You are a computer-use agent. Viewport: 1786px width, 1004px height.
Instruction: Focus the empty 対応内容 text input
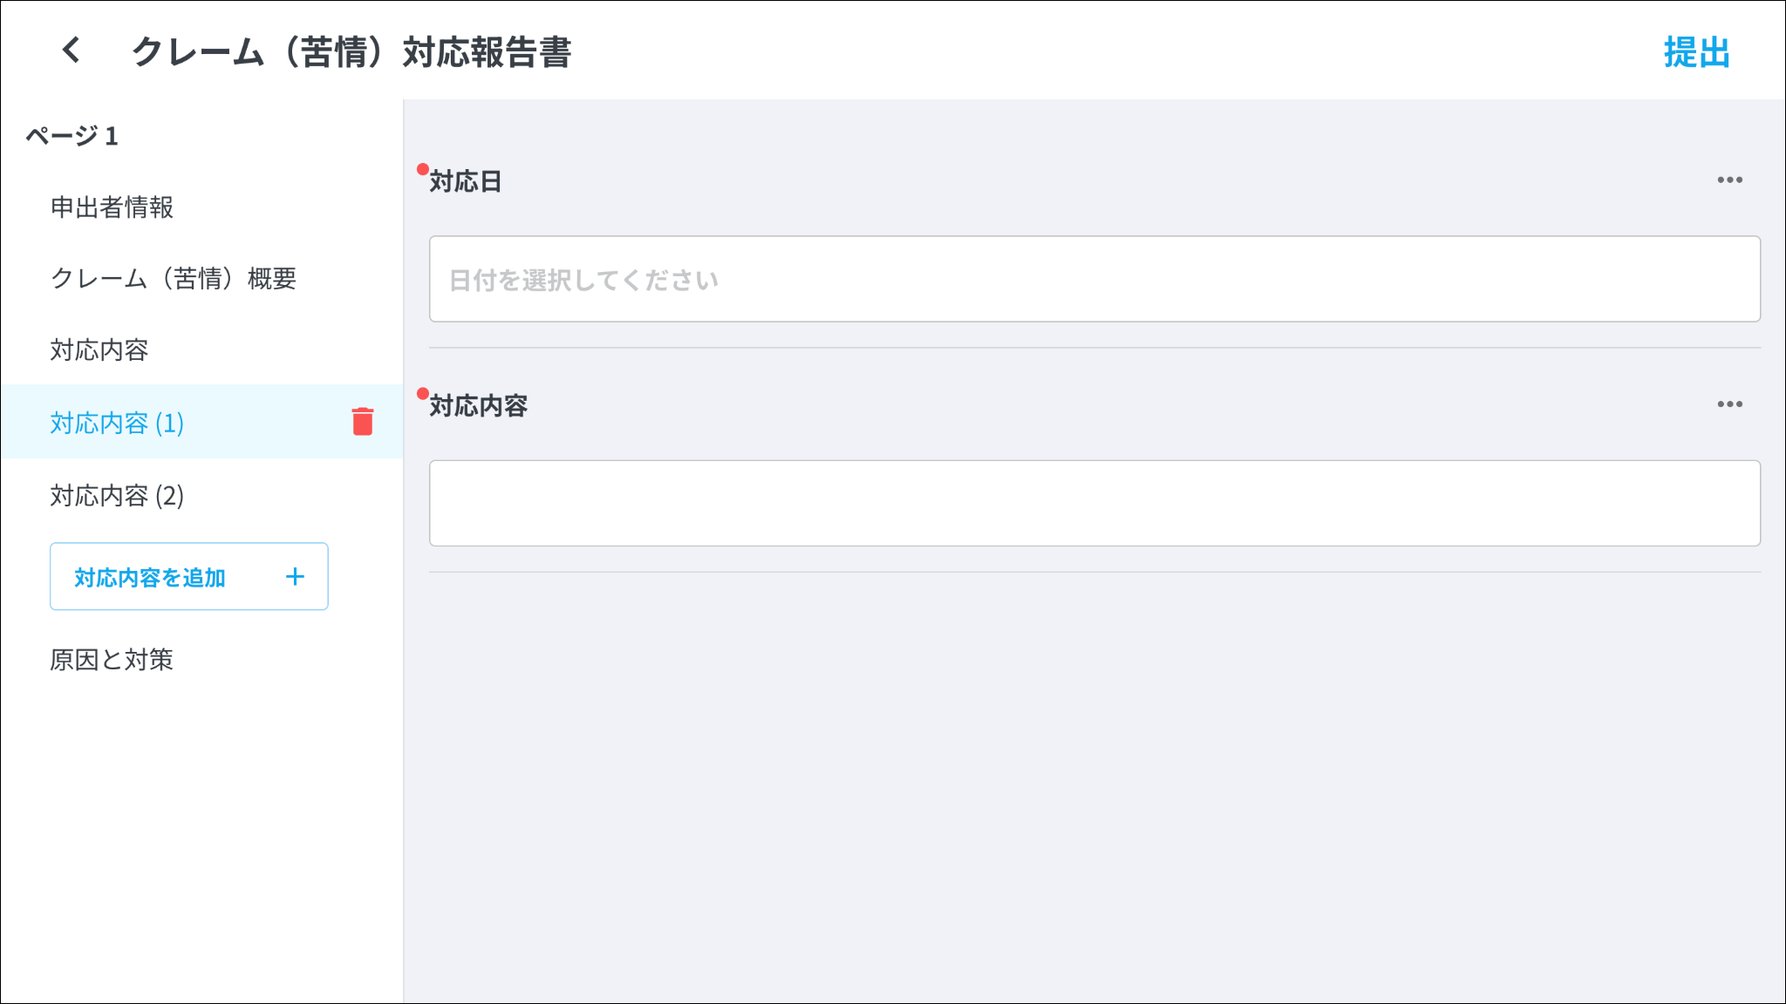click(x=1094, y=503)
